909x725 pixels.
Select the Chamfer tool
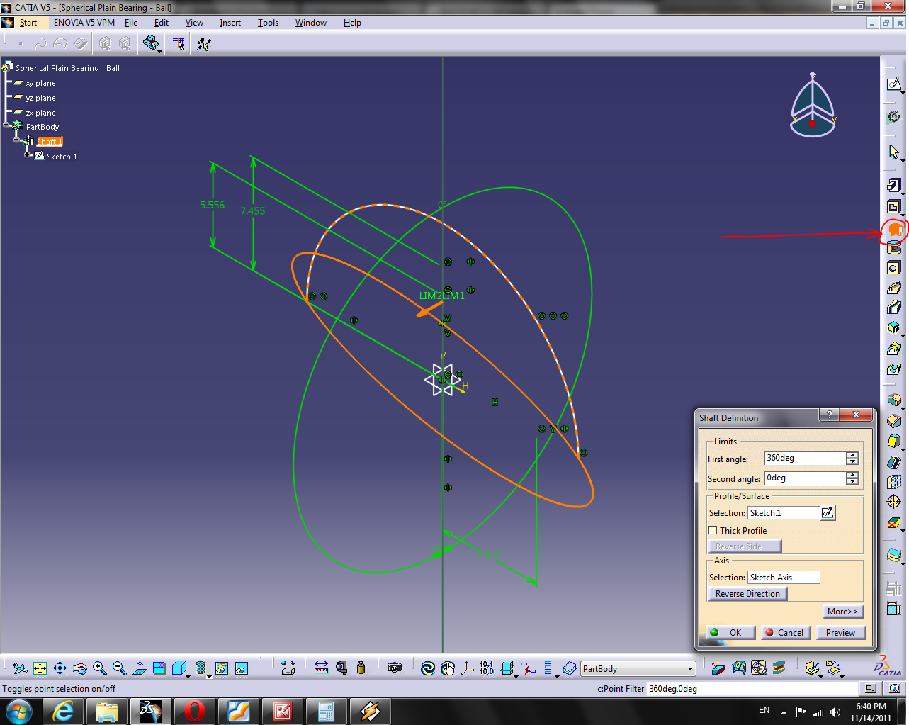coord(894,421)
